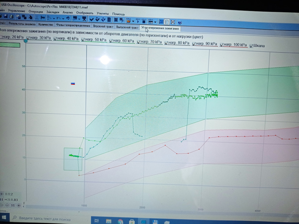Click the crossed-out monitor icon

click(84, 19)
